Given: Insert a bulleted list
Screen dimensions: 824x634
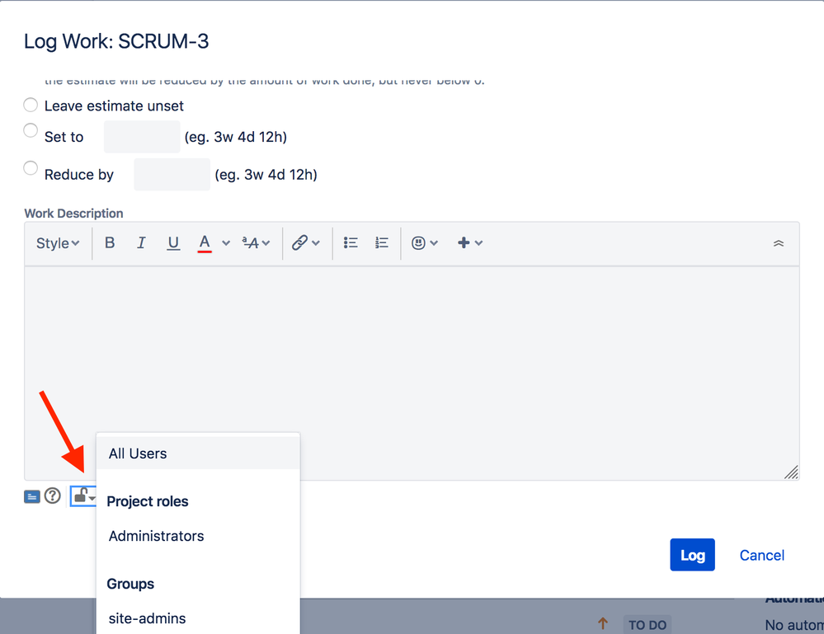Looking at the screenshot, I should pyautogui.click(x=350, y=242).
